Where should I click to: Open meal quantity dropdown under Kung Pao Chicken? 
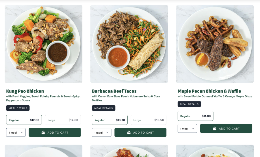(16, 132)
